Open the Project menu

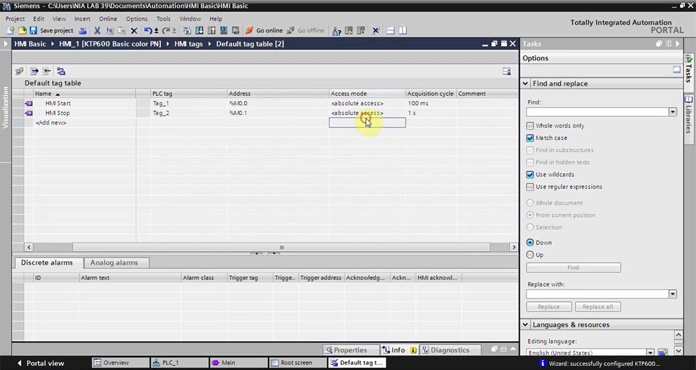(x=15, y=19)
